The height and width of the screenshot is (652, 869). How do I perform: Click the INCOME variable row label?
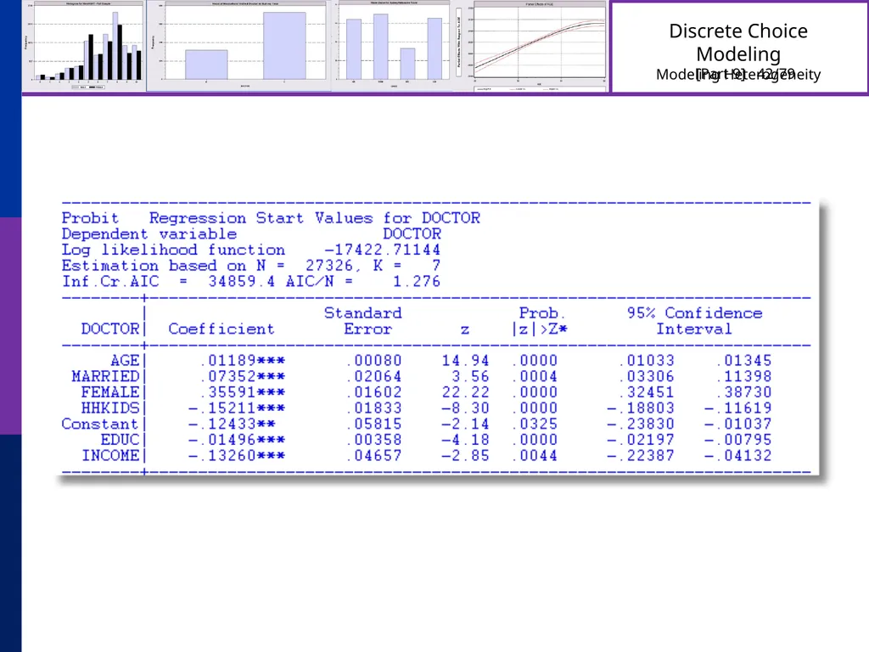click(110, 455)
